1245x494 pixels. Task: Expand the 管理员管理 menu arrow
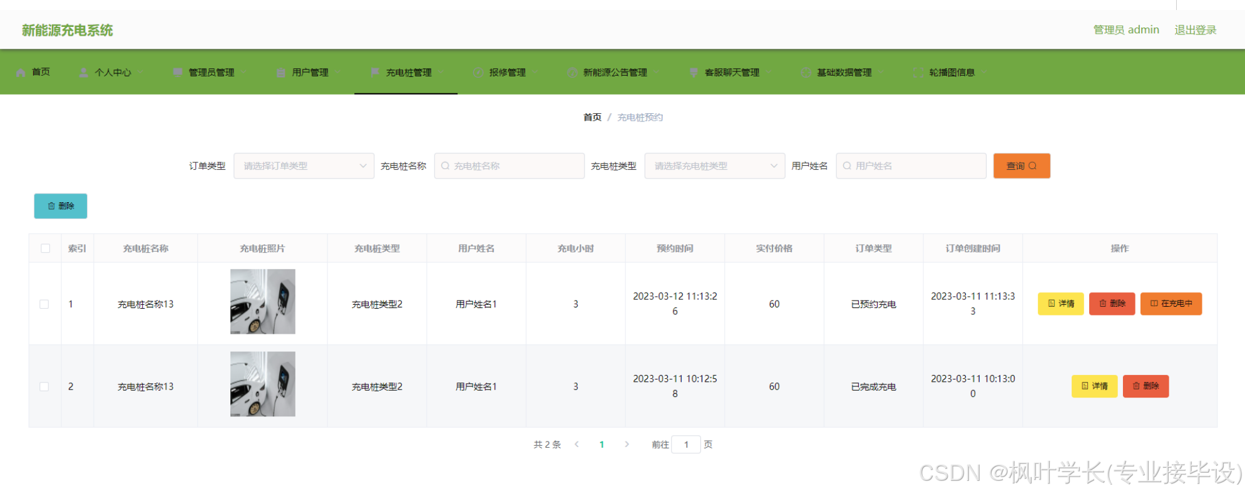[x=244, y=73]
